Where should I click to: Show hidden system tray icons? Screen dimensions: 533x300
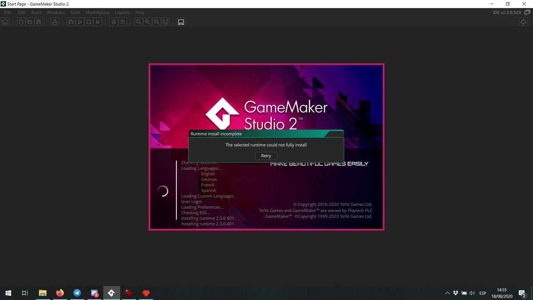(447, 293)
